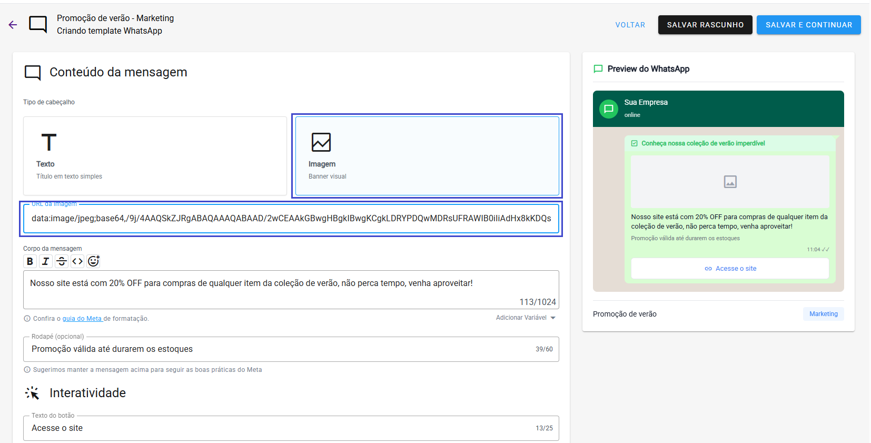Open the guia do Meta link
This screenshot has height=443, width=871.
click(82, 319)
